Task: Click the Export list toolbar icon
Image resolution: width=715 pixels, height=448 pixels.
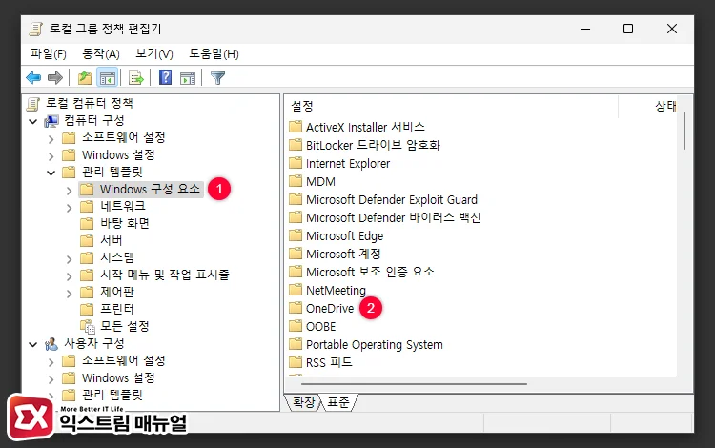Action: point(136,78)
